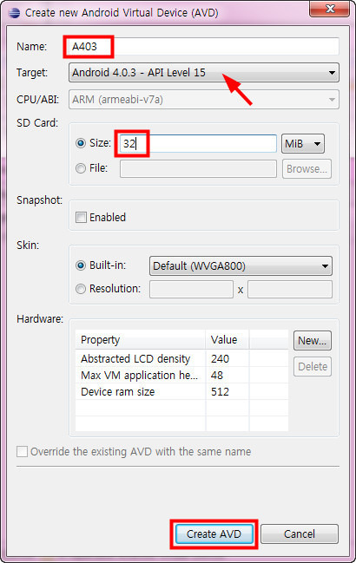Click the SD Card size field with 32
356x563 pixels.
click(198, 143)
